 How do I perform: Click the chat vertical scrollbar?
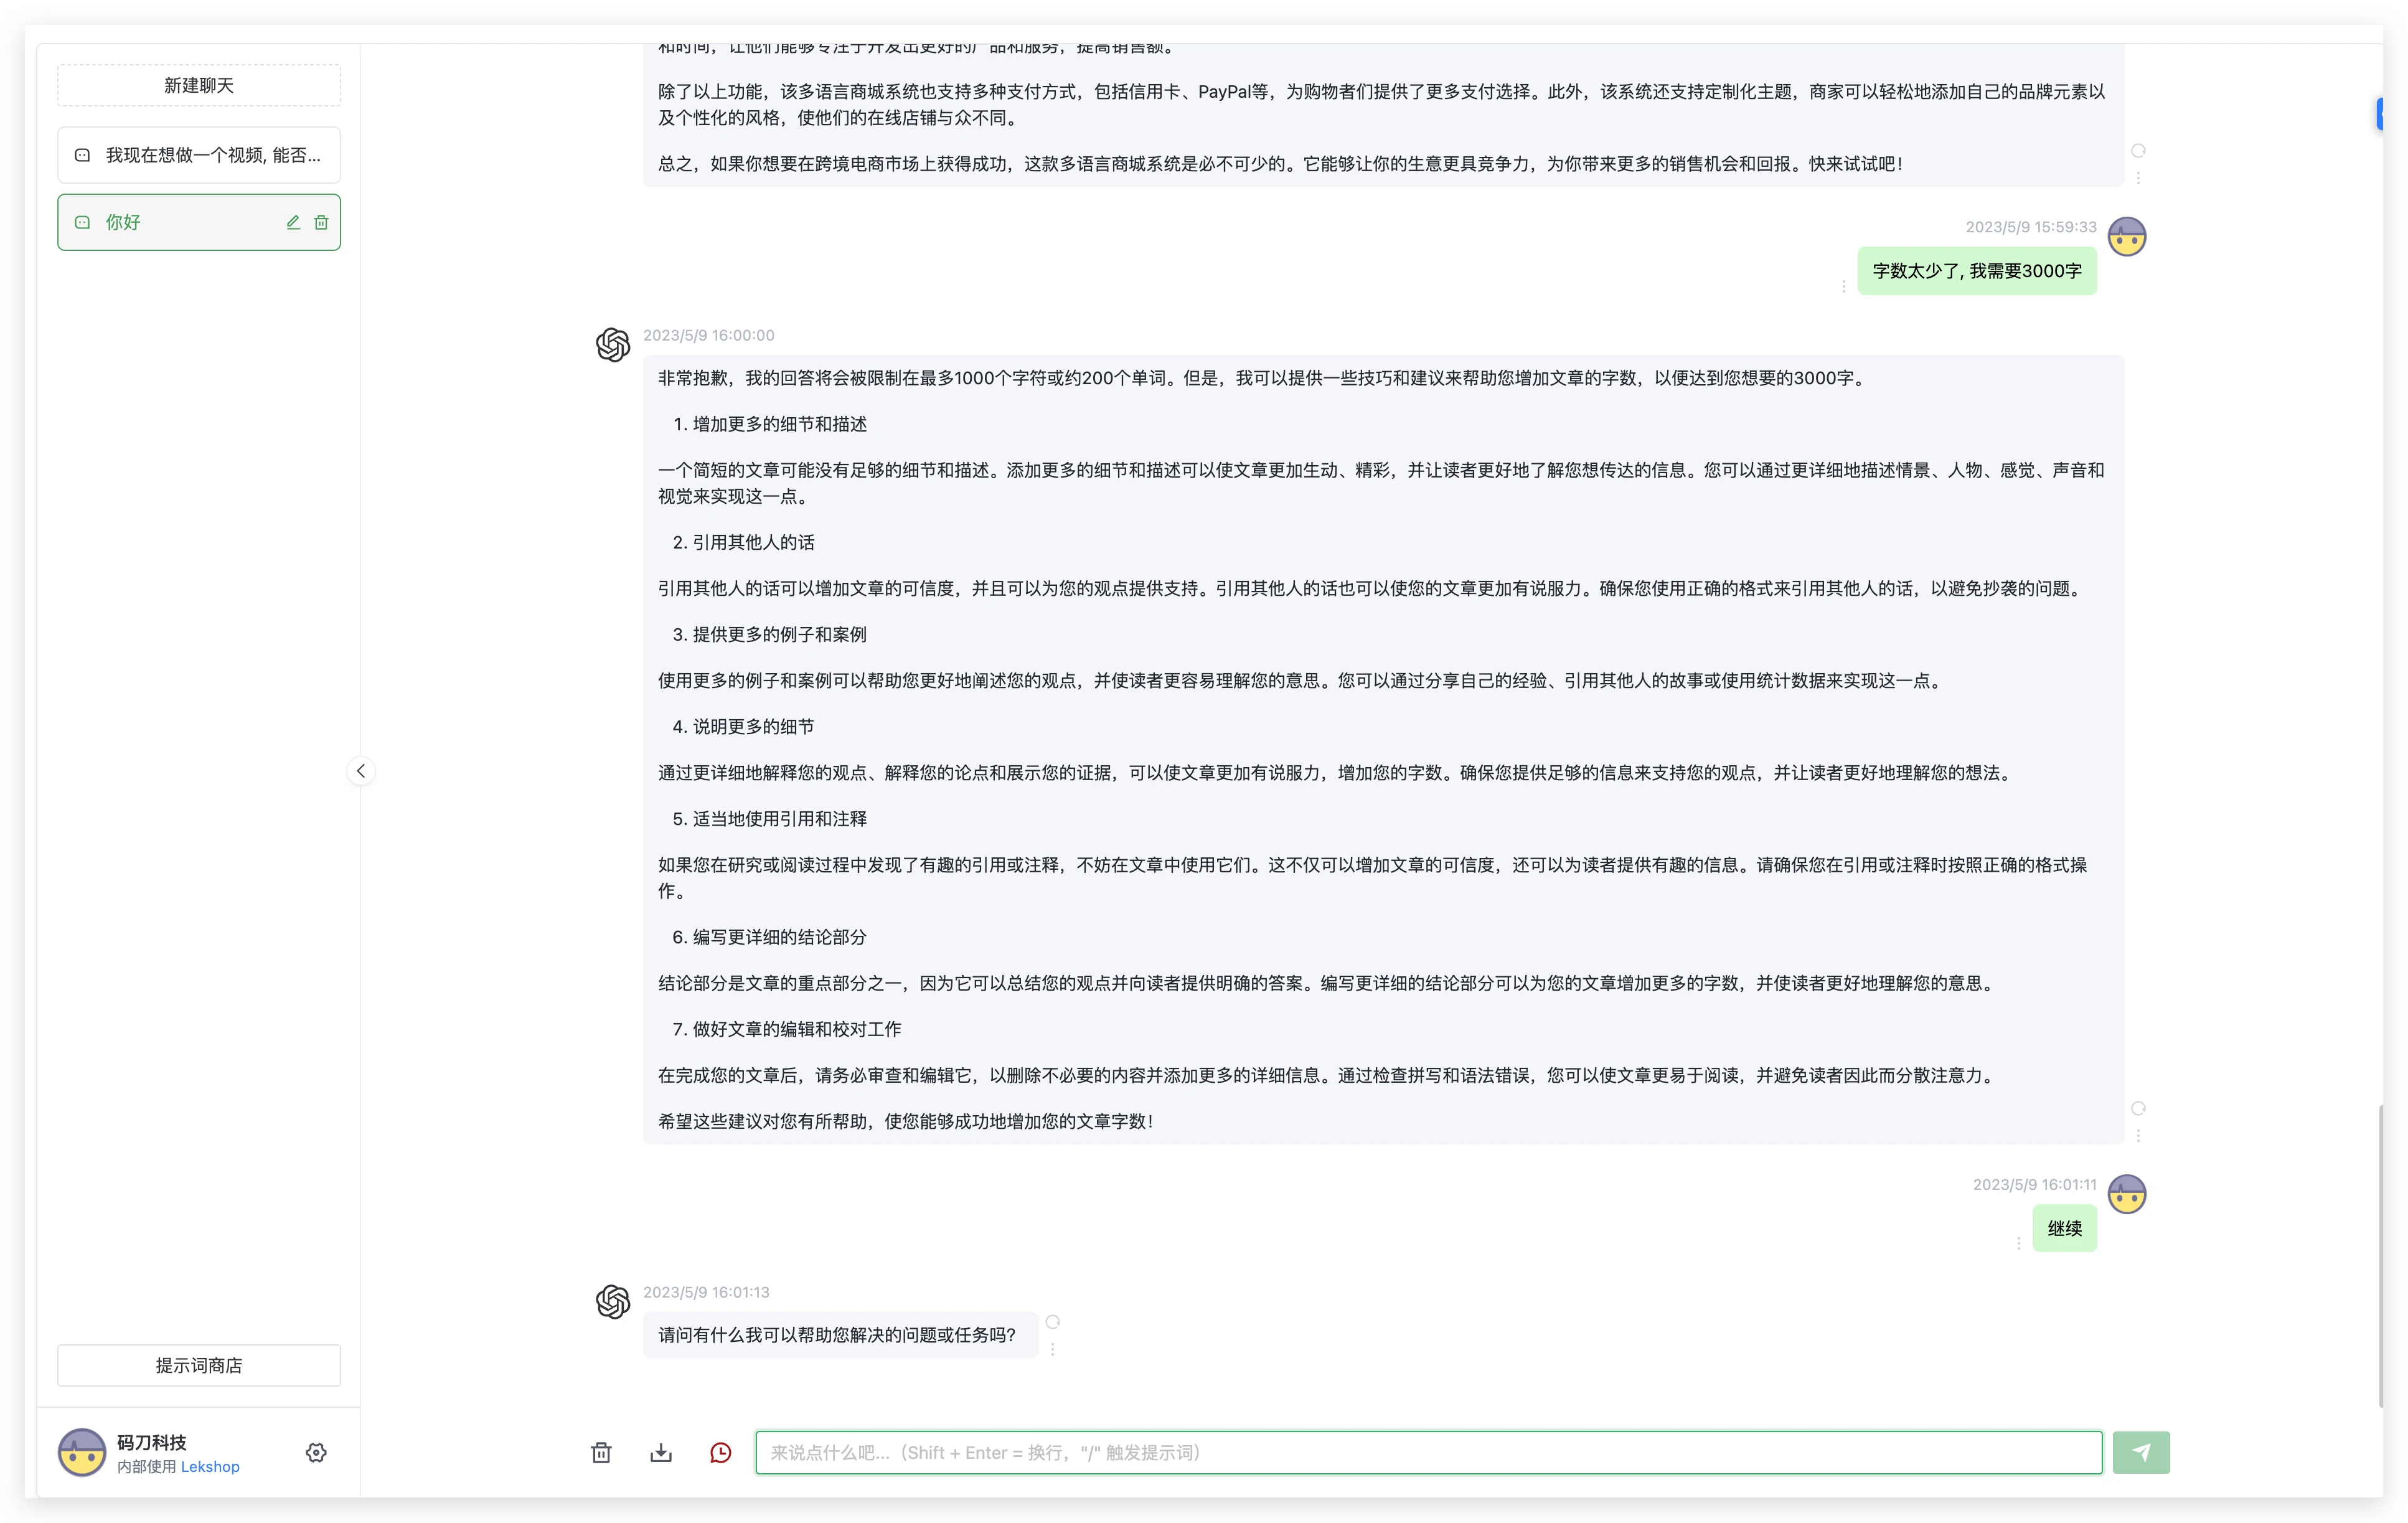2380,1256
